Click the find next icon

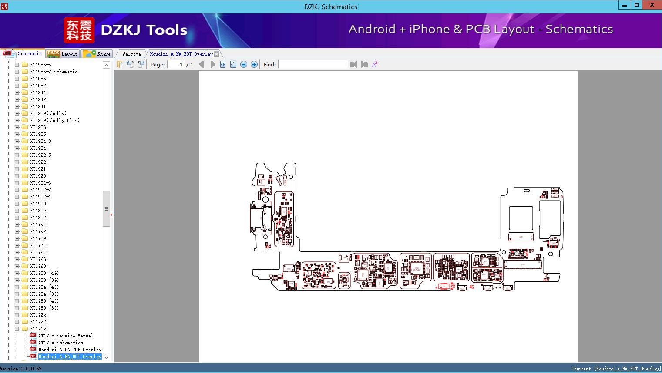(x=364, y=64)
